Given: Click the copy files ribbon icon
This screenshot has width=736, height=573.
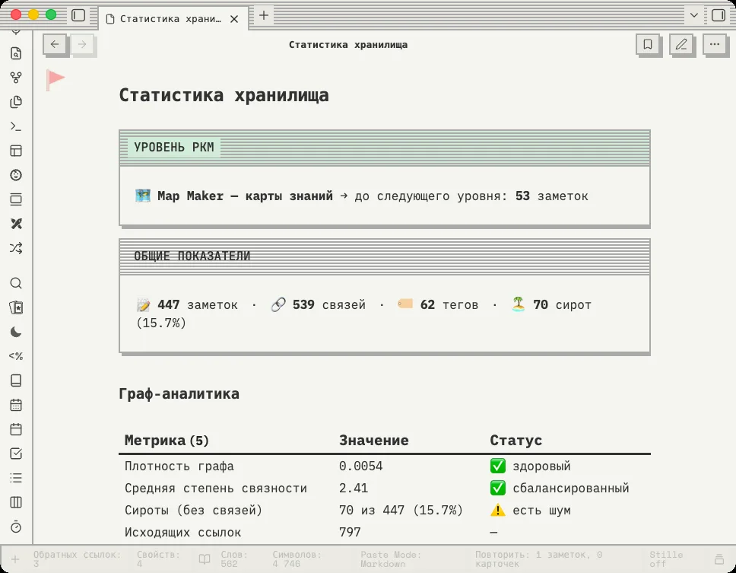Looking at the screenshot, I should (16, 102).
